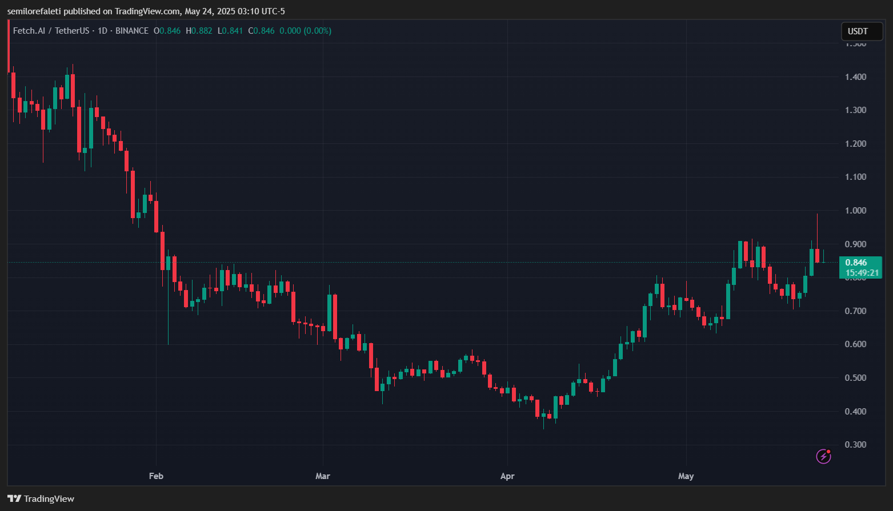
Task: Select the 1D interval label in legend
Action: [102, 31]
